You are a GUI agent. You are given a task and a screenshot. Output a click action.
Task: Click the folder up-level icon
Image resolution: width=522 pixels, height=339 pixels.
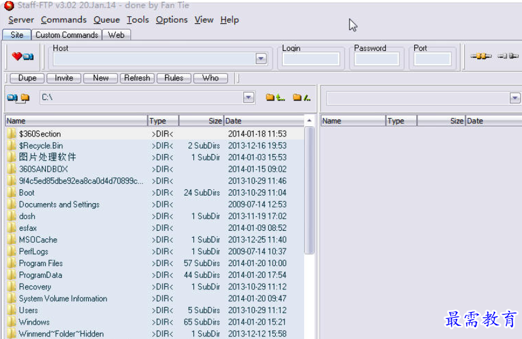pyautogui.click(x=275, y=97)
